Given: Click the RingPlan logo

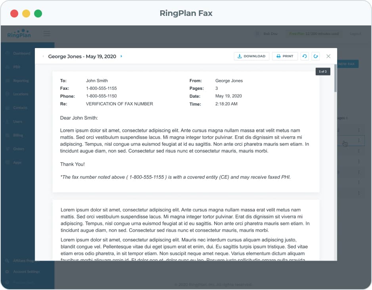Looking at the screenshot, I should pos(19,33).
